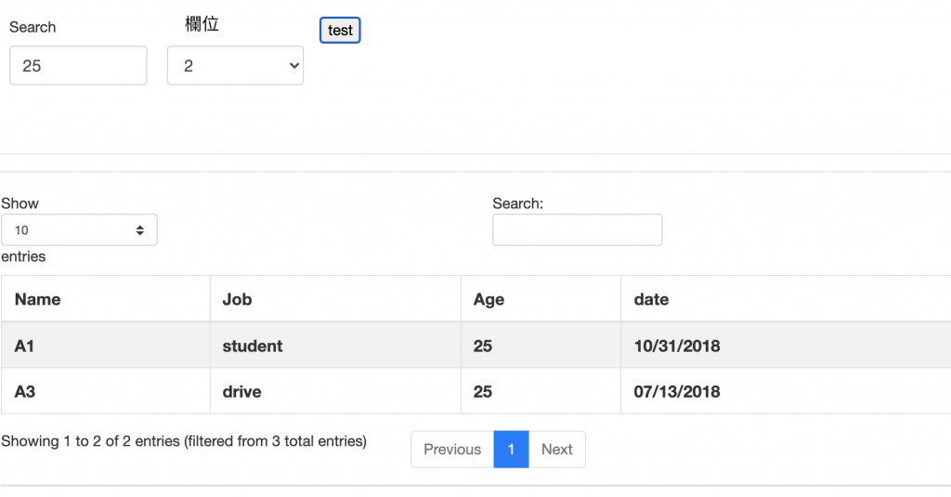Click the Age cell in A1 row
The image size is (951, 497).
point(483,346)
